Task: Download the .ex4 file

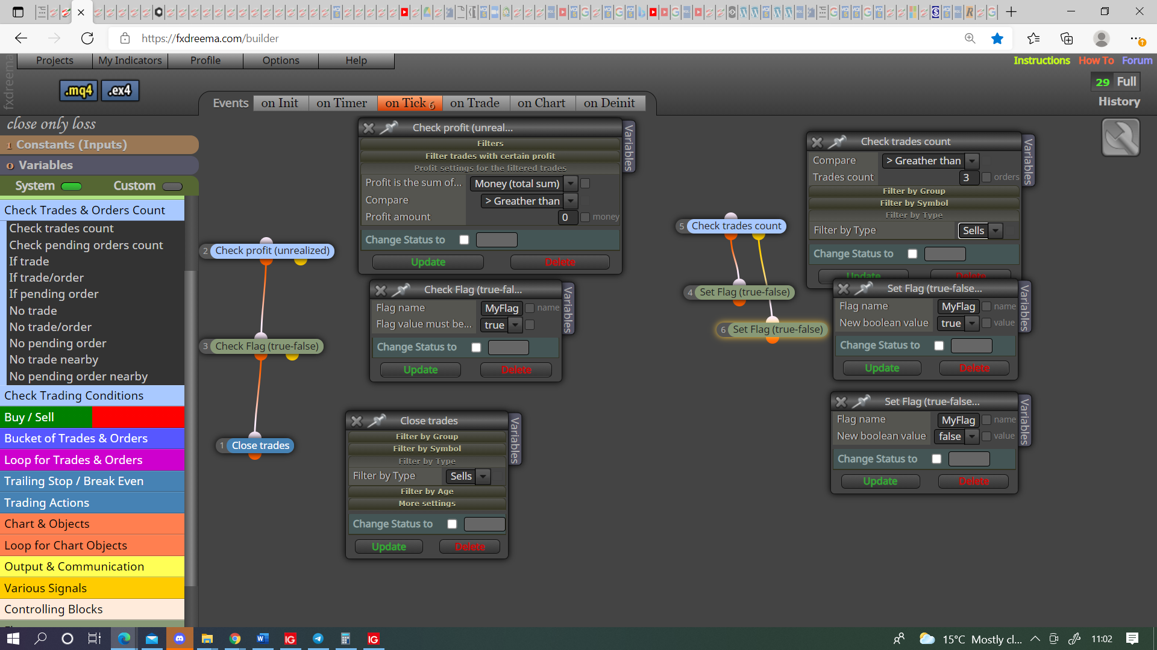Action: 120,90
